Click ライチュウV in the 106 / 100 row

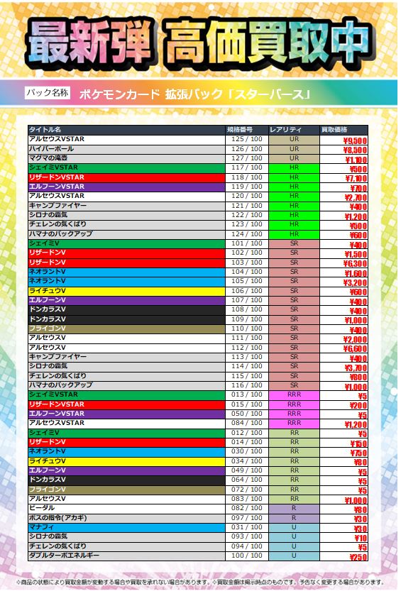click(x=48, y=291)
